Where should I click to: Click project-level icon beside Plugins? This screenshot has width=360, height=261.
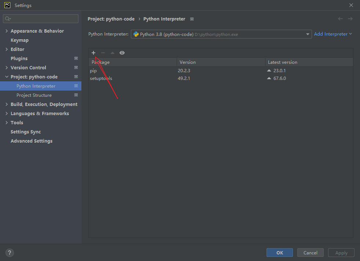coord(76,58)
